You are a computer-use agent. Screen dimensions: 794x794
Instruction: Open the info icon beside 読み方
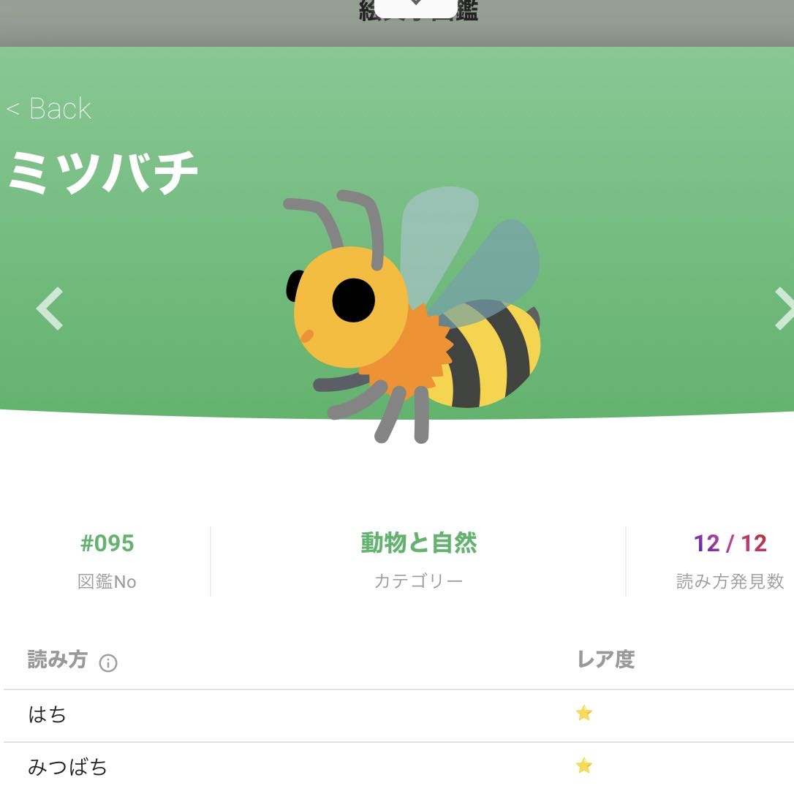coord(108,663)
